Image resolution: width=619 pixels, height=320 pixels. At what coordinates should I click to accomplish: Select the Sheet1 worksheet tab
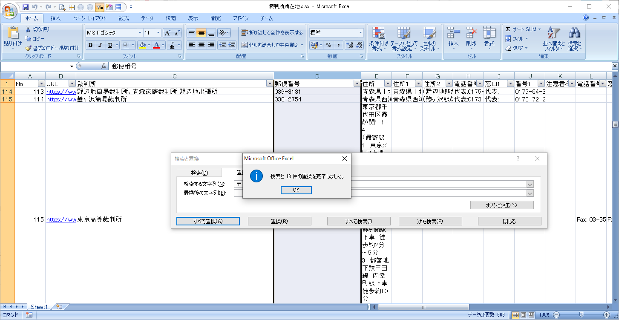tap(39, 307)
